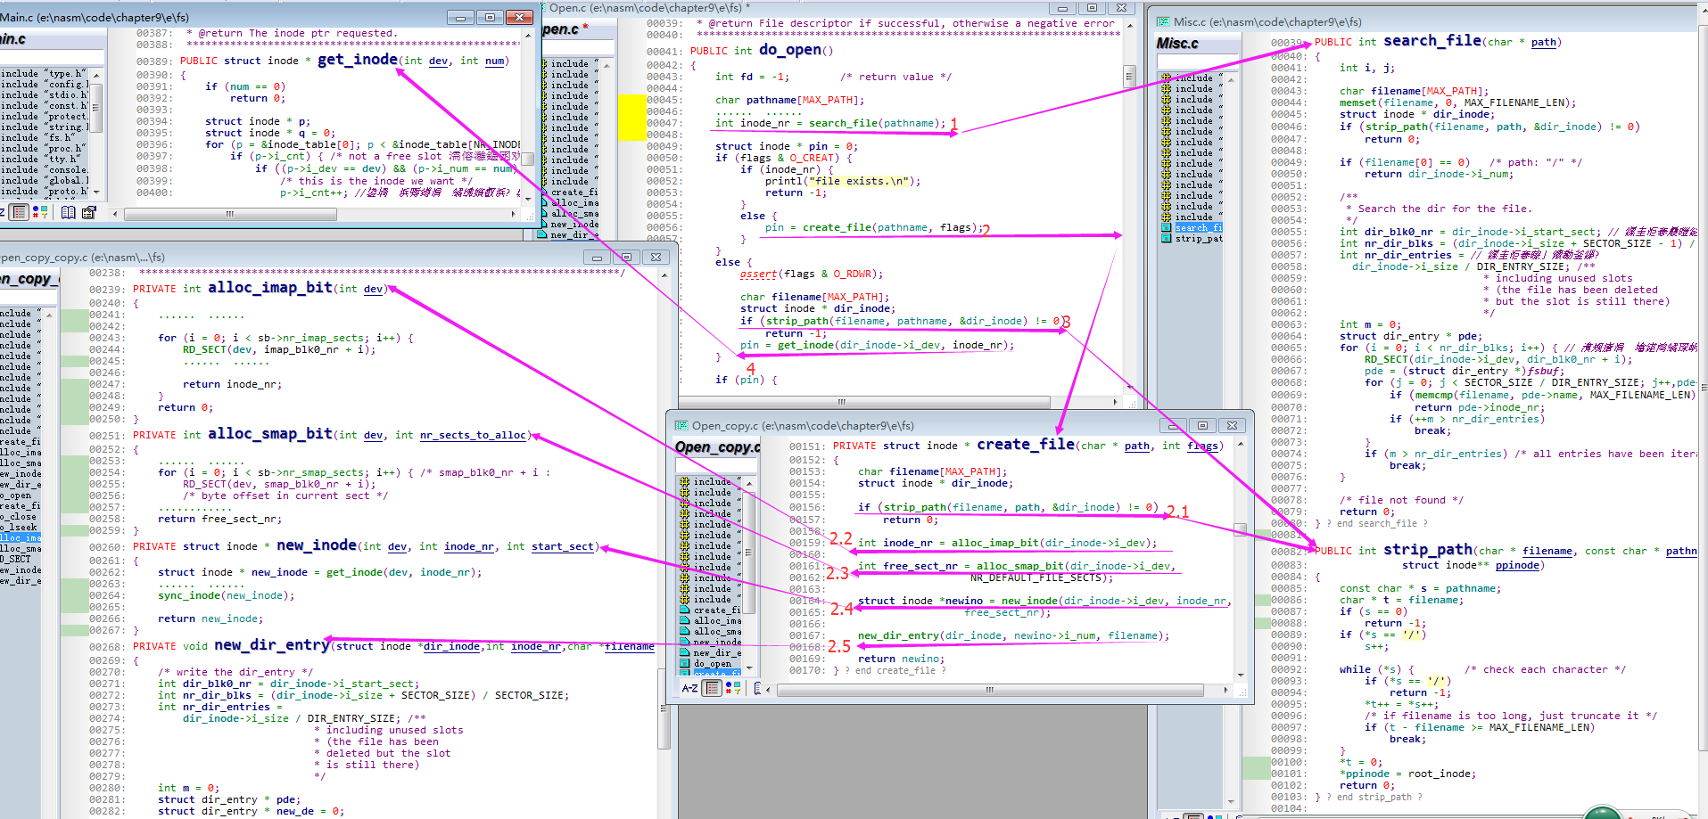
Task: Click the Open_copy.c window title icon
Action: 681,426
